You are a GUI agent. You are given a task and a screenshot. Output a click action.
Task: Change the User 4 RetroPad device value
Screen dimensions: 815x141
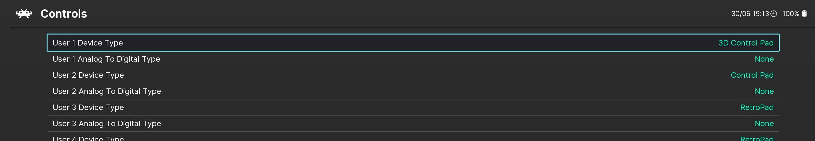pyautogui.click(x=757, y=138)
